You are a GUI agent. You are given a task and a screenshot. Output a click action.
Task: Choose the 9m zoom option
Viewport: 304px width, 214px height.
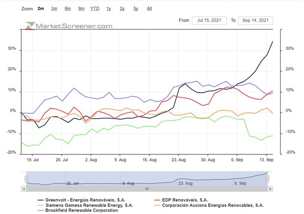point(81,8)
